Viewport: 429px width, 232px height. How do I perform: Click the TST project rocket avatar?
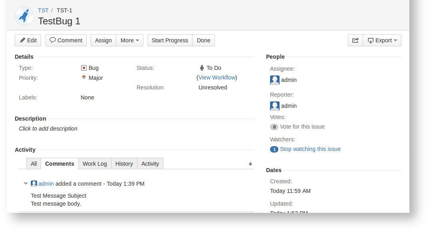tap(24, 16)
